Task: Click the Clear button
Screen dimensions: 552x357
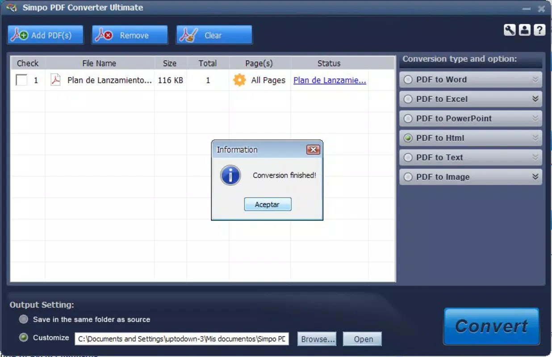Action: (x=214, y=35)
